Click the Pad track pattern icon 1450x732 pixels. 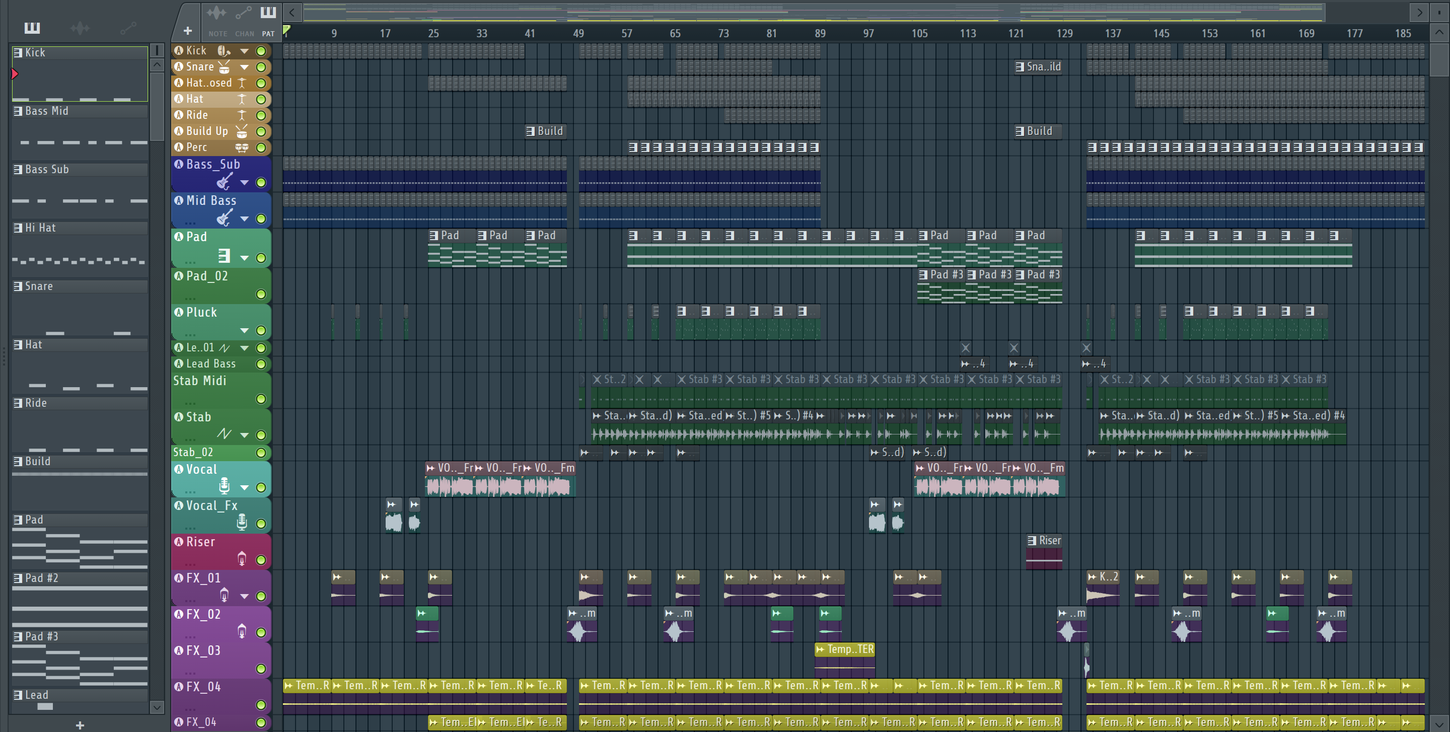224,256
